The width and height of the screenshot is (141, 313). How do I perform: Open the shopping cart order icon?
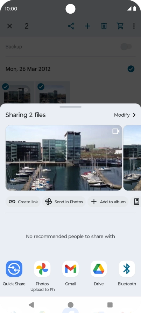tap(120, 26)
